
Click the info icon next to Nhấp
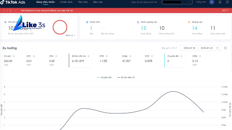point(130,56)
